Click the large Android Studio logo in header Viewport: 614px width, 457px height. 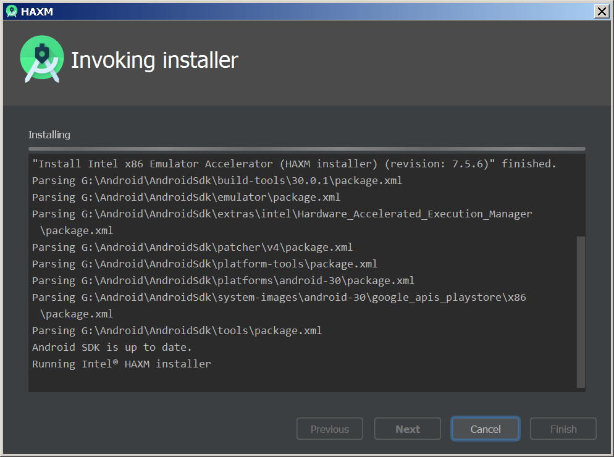click(42, 59)
